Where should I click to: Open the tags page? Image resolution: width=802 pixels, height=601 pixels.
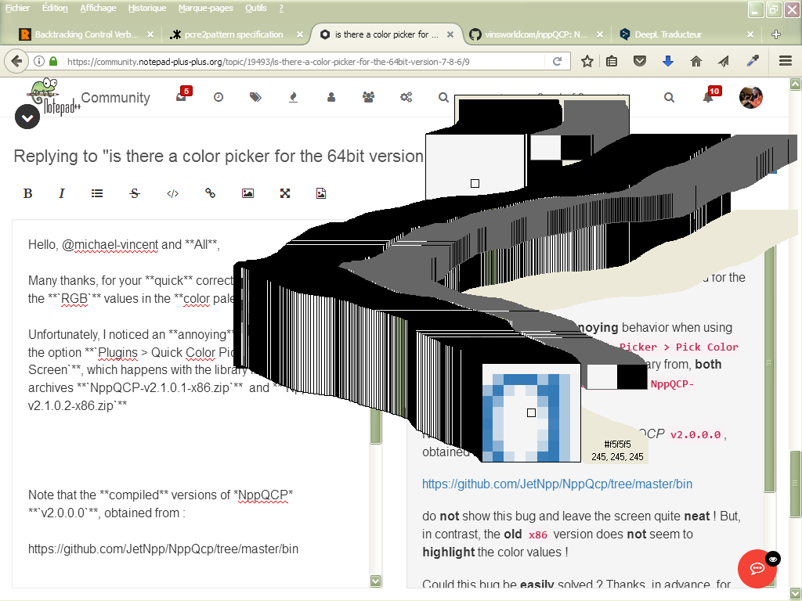click(x=255, y=97)
